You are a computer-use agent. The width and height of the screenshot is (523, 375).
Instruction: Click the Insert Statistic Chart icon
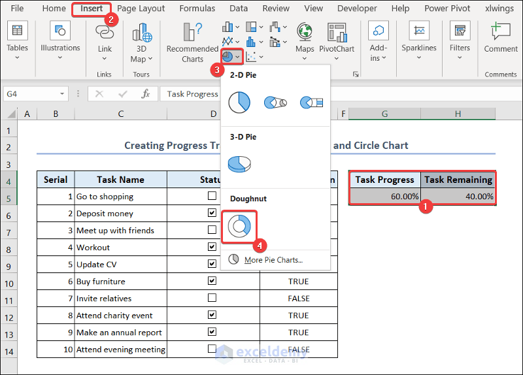point(251,42)
